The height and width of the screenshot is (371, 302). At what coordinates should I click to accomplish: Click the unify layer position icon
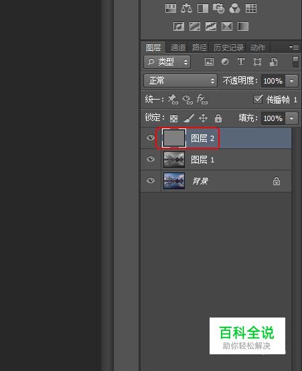173,100
